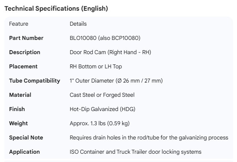Click the RH Bottom or LH Top value
Screen dimensions: 237x162
coord(96,66)
